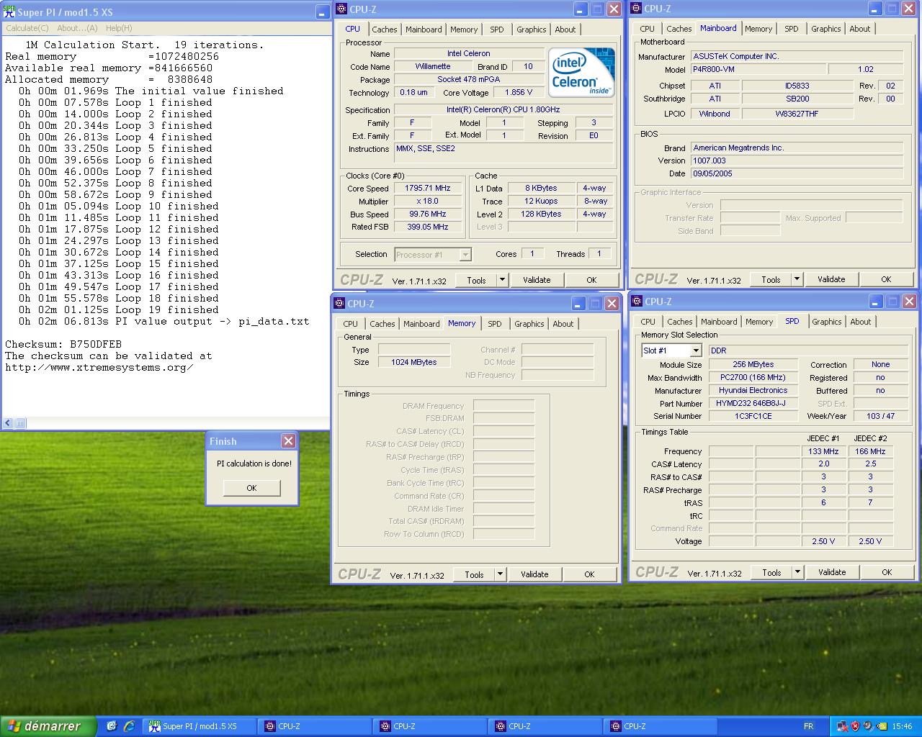Click Rated FSB value 399.05 MHz
922x737 pixels.
point(427,227)
